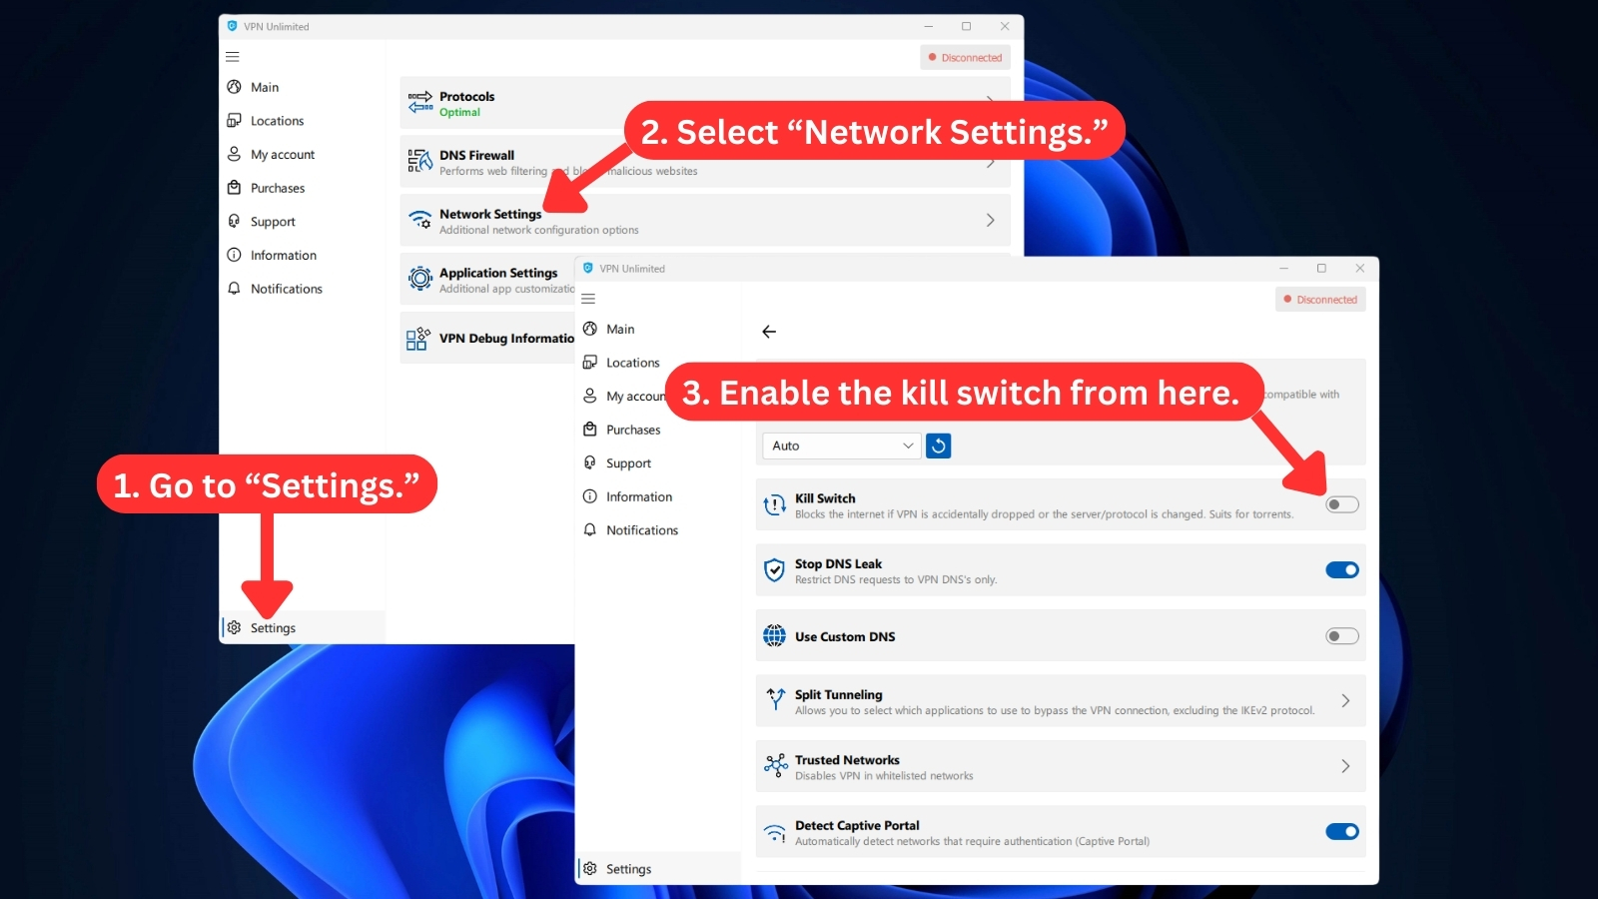
Task: Open the Network Settings row
Action: pos(704,221)
